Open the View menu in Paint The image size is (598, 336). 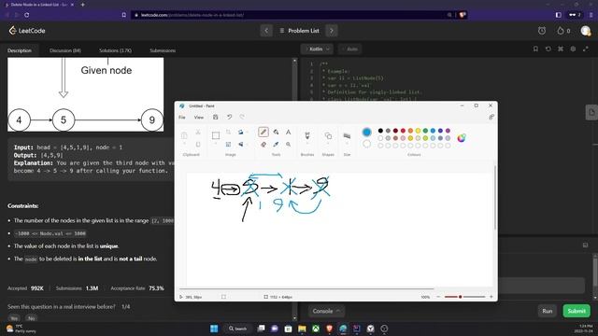[199, 118]
